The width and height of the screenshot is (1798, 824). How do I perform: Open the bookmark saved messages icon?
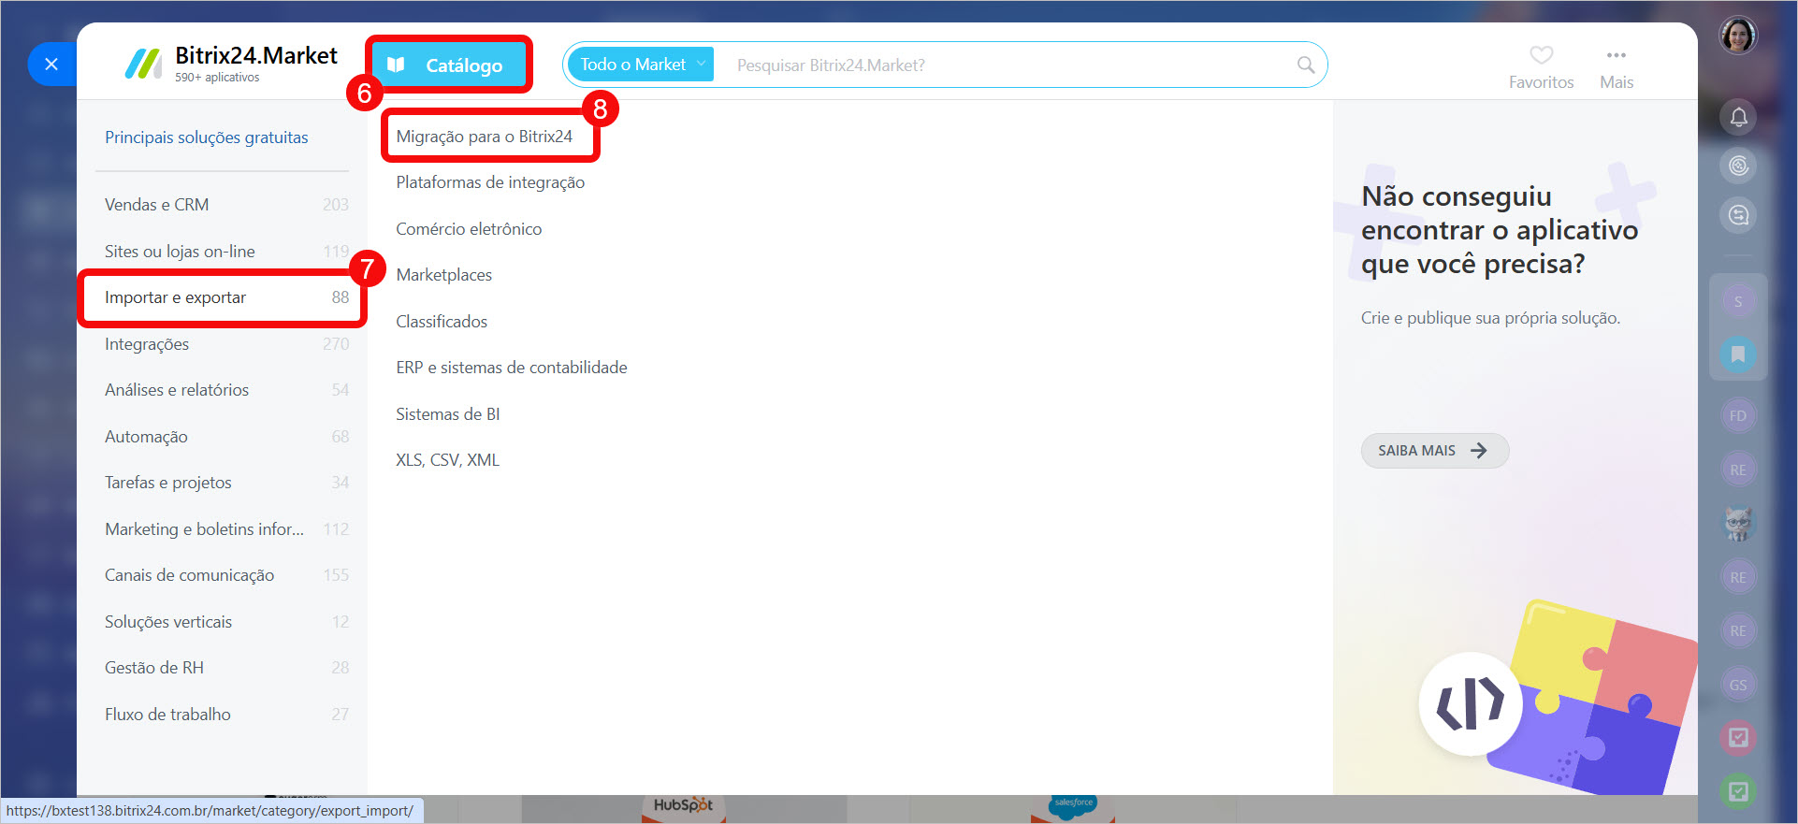point(1738,354)
